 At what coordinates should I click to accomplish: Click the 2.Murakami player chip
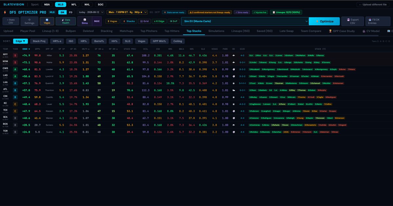pyautogui.click(x=255, y=69)
